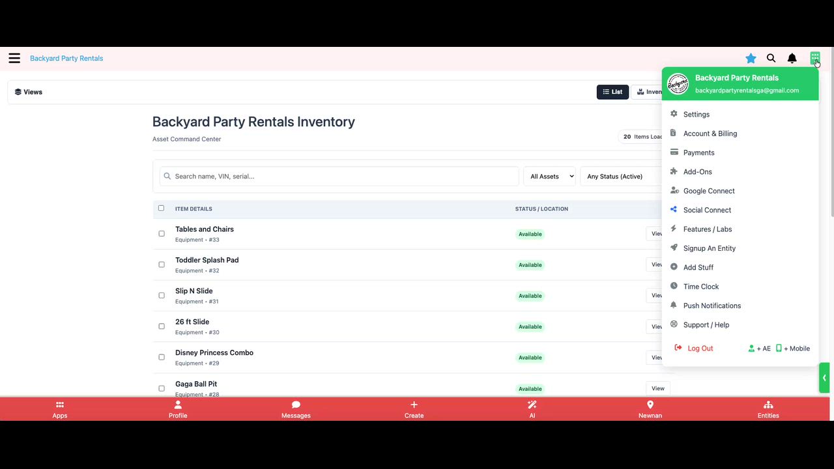Expand the Views panel
The image size is (834, 469).
[x=29, y=92]
